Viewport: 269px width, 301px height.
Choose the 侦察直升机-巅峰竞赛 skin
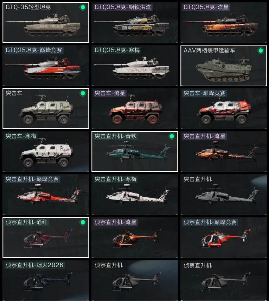[224, 238]
